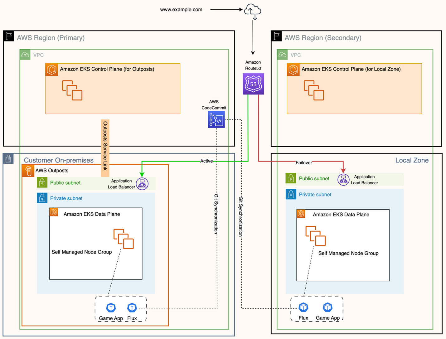
Task: Select the AWS CodeCommit icon
Action: 216,119
